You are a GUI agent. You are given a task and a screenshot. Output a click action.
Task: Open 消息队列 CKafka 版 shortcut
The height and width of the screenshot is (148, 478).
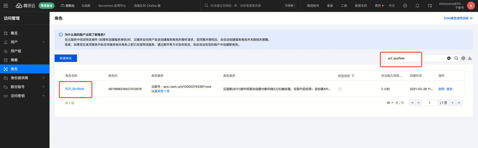pos(147,6)
